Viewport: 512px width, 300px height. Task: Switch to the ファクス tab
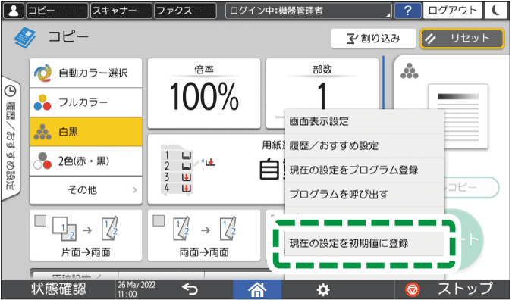185,11
